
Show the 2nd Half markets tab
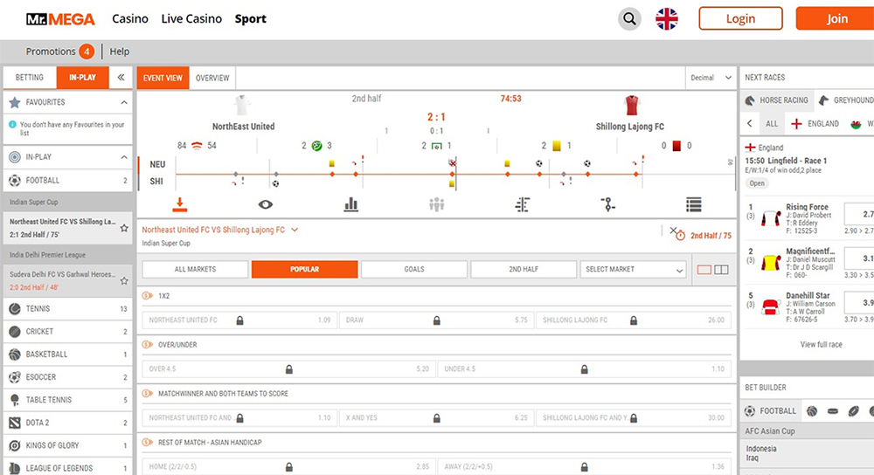[524, 270]
